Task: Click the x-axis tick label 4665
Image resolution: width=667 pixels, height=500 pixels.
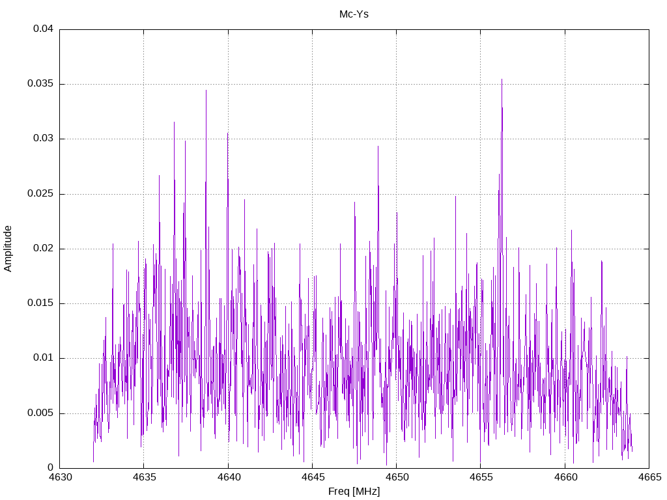Action: [x=649, y=477]
